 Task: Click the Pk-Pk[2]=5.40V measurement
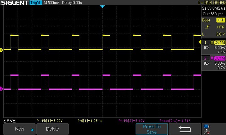(132, 121)
